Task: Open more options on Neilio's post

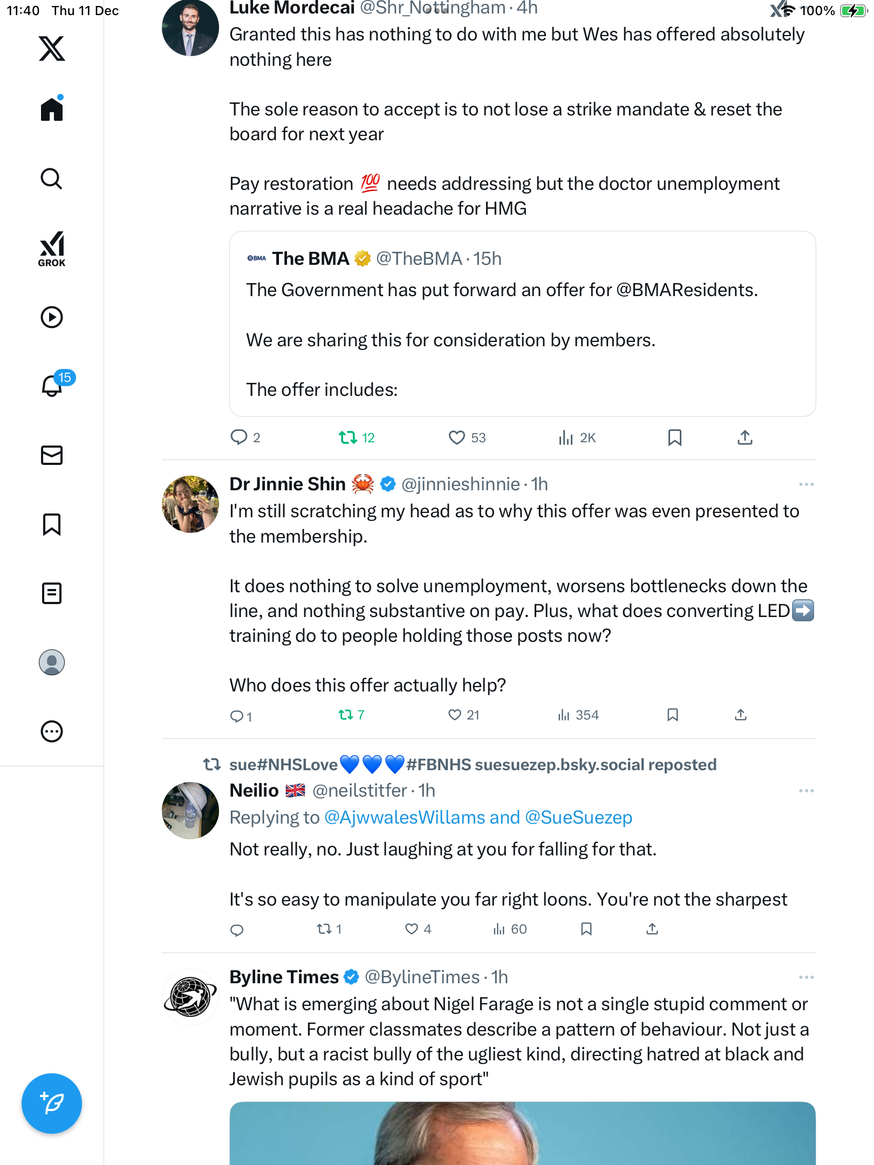Action: coord(806,791)
